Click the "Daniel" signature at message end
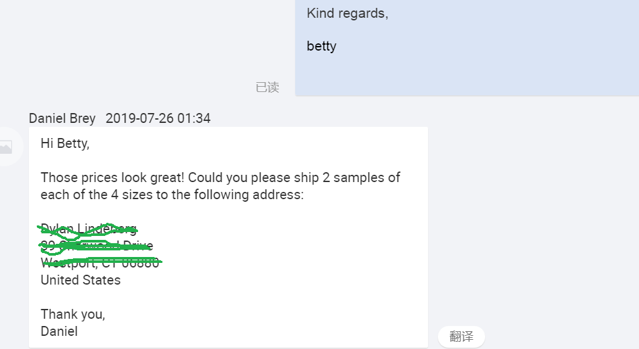The height and width of the screenshot is (349, 639). click(59, 331)
